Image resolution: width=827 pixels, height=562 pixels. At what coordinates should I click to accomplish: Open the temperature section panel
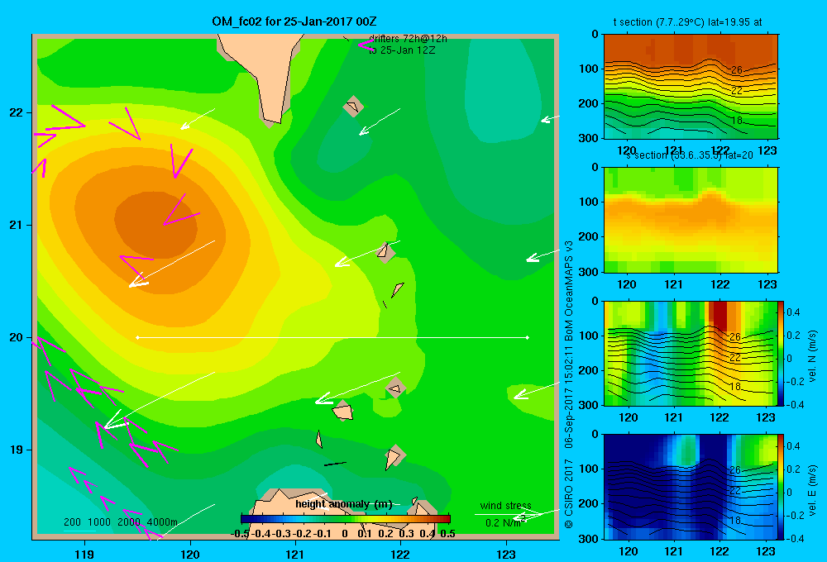coord(691,87)
